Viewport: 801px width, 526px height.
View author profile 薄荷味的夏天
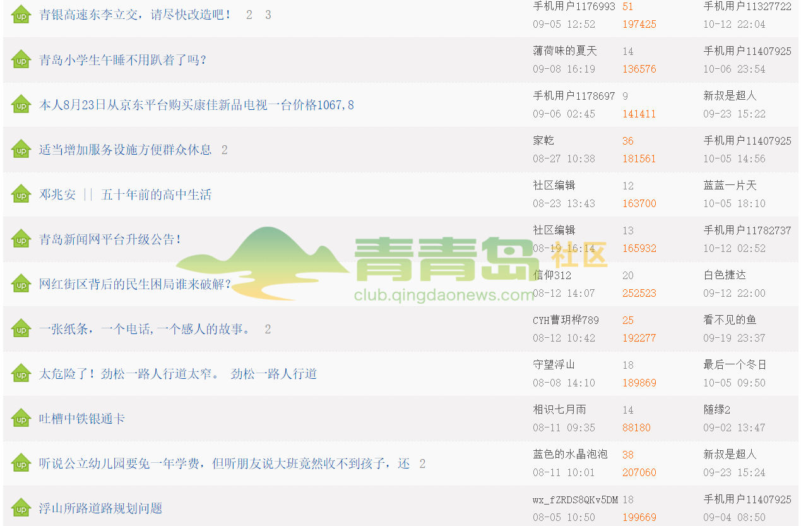point(564,51)
